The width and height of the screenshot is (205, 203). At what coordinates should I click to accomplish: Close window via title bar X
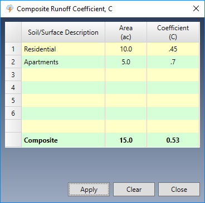(x=196, y=8)
